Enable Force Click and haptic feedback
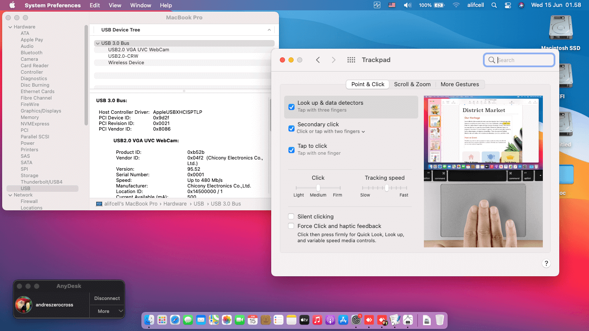This screenshot has width=589, height=331. tap(291, 226)
